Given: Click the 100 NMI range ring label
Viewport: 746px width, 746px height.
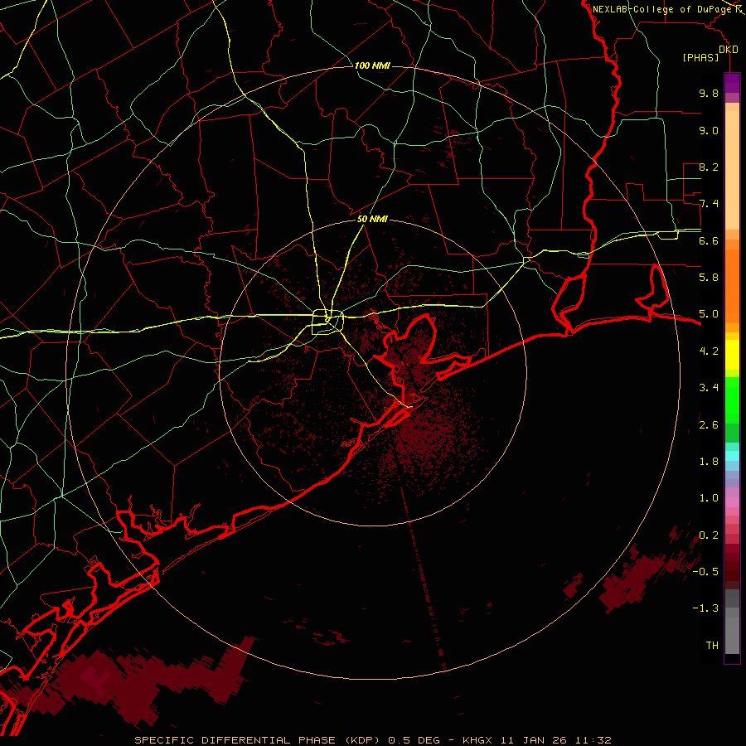Looking at the screenshot, I should coord(372,65).
